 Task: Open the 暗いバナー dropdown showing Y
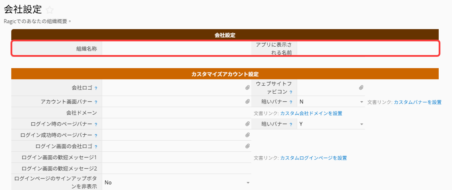pyautogui.click(x=331, y=124)
